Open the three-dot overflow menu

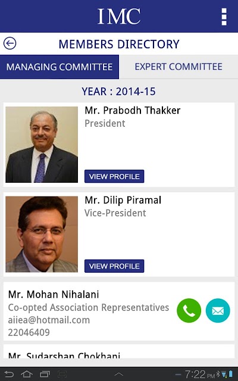224,17
